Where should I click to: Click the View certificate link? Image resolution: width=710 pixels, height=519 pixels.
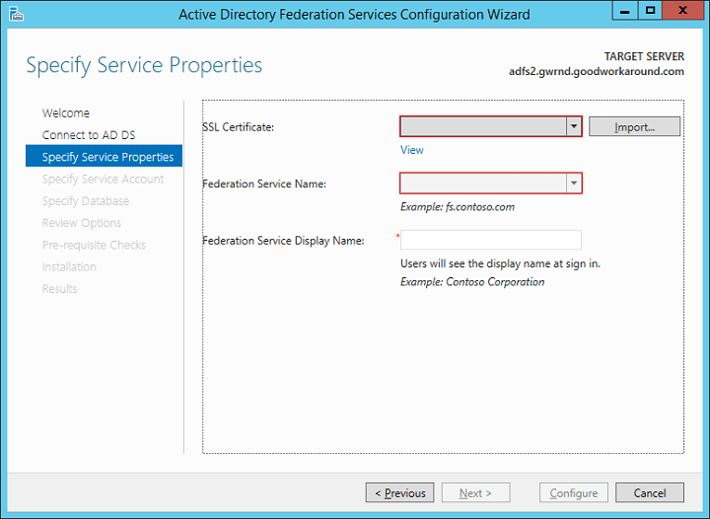412,150
